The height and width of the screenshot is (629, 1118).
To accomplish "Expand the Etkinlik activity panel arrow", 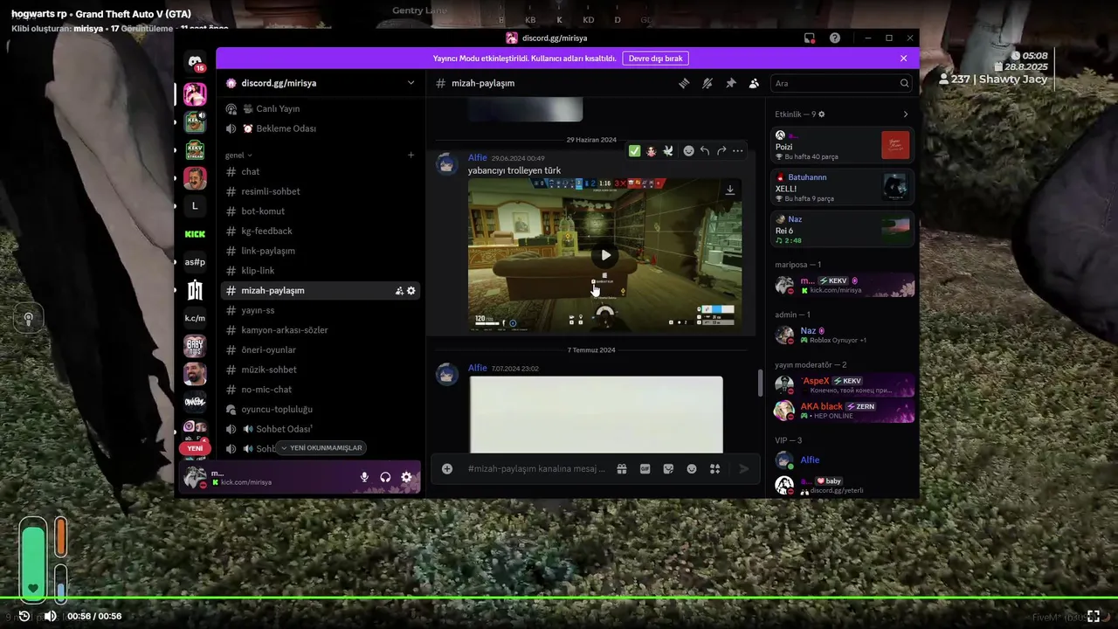I will (x=906, y=114).
